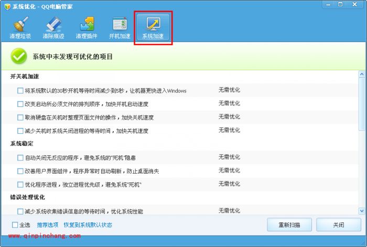Click the scrollbar down arrow

pos(362,211)
